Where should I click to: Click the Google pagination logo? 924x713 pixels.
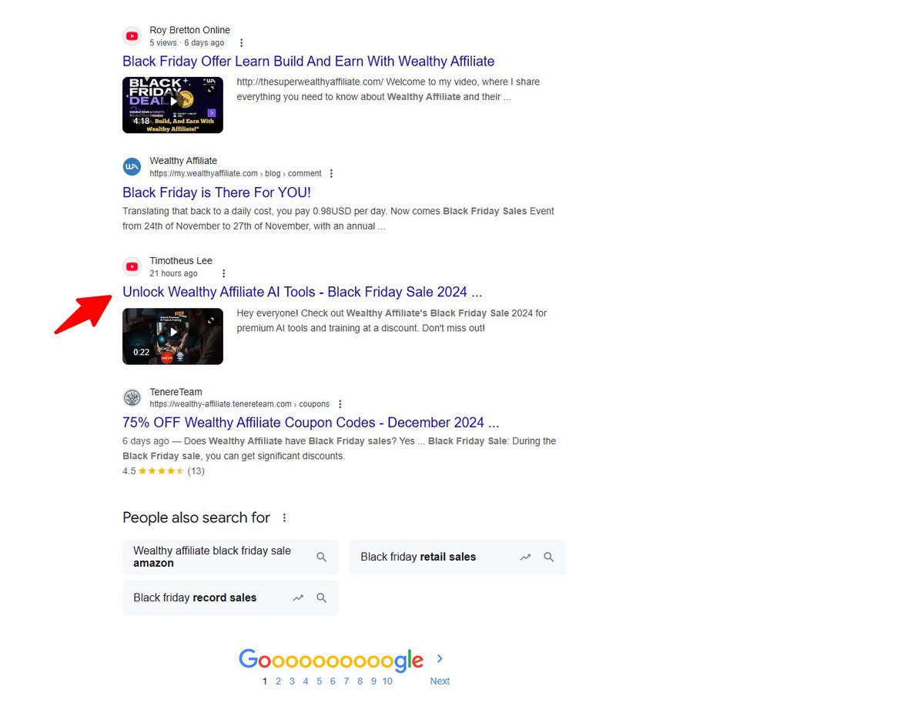(331, 660)
